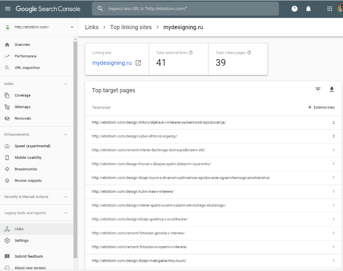Image resolution: width=343 pixels, height=271 pixels.
Task: Download the top target pages table
Action: pyautogui.click(x=331, y=89)
